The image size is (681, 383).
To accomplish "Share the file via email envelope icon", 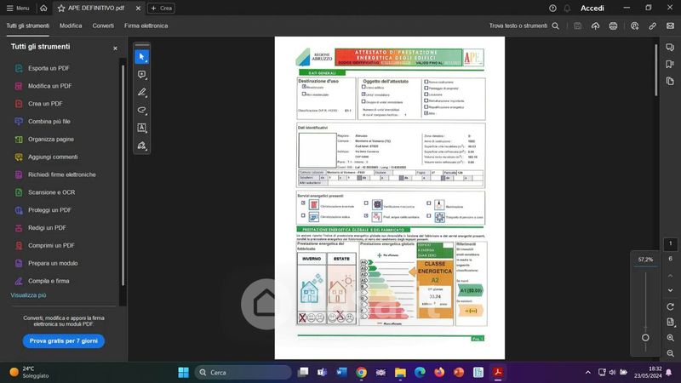I will point(670,26).
